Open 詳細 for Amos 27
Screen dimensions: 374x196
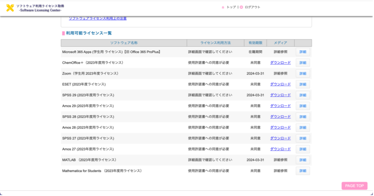pyautogui.click(x=303, y=149)
